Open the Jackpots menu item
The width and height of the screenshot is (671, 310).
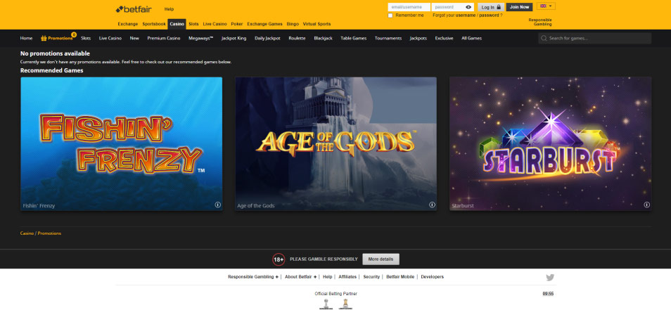click(418, 38)
